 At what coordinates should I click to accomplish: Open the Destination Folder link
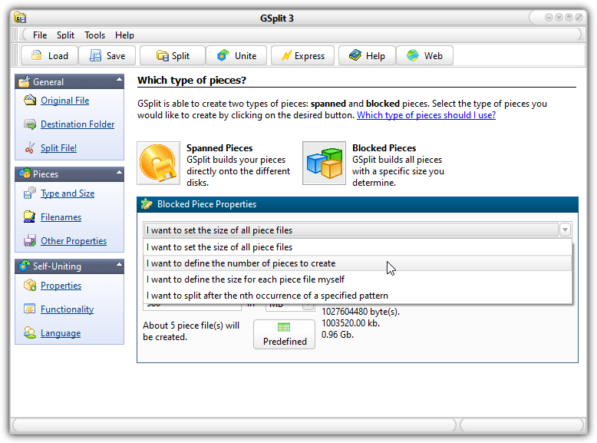[78, 124]
